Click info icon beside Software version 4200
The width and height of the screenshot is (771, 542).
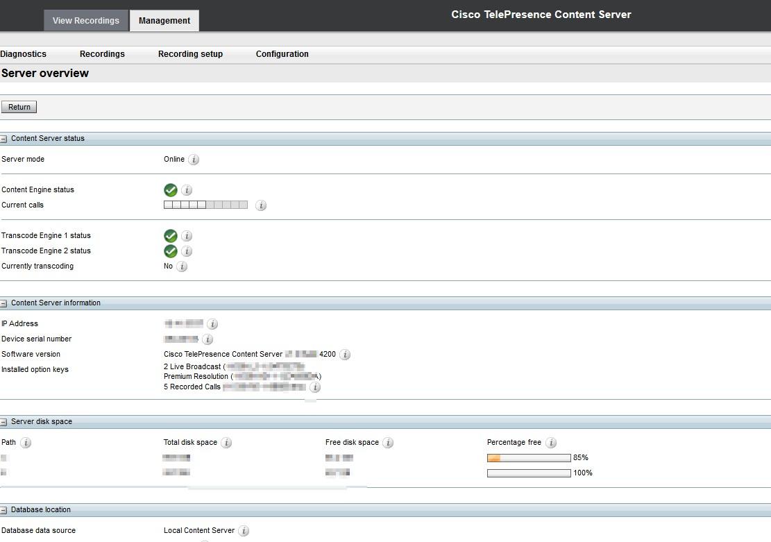tap(345, 354)
